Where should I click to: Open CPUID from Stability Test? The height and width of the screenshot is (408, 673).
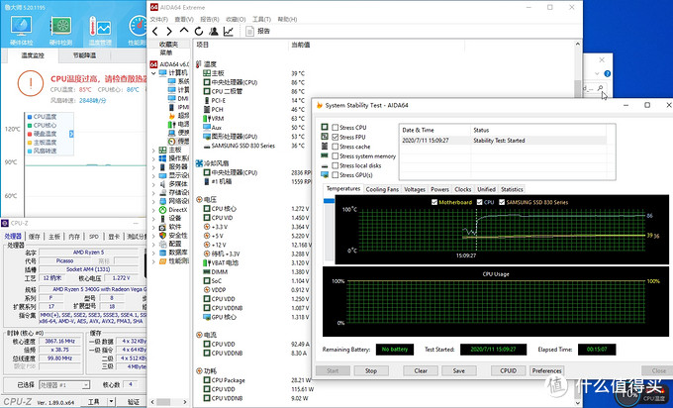tap(508, 370)
